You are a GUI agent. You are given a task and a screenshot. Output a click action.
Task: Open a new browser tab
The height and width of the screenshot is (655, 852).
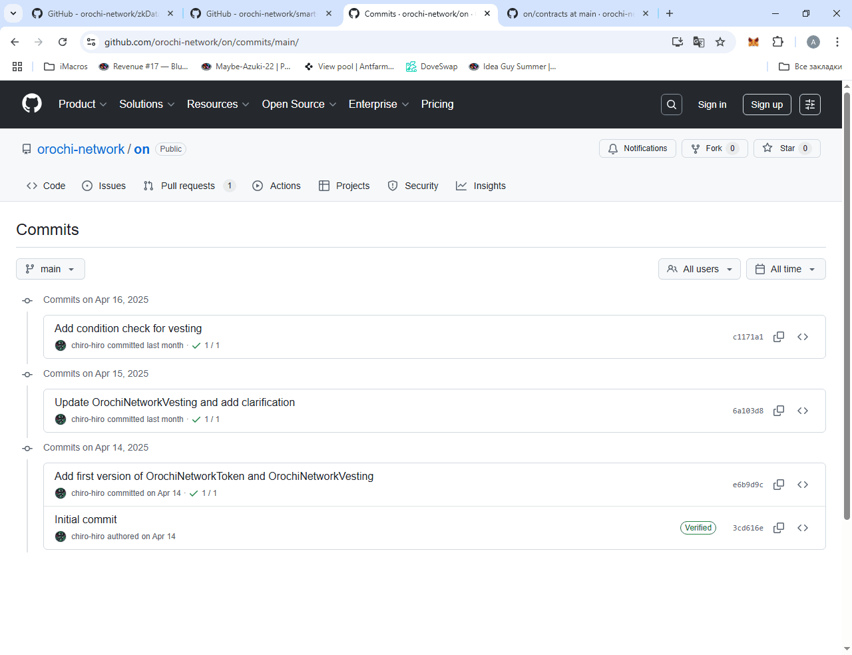[670, 13]
